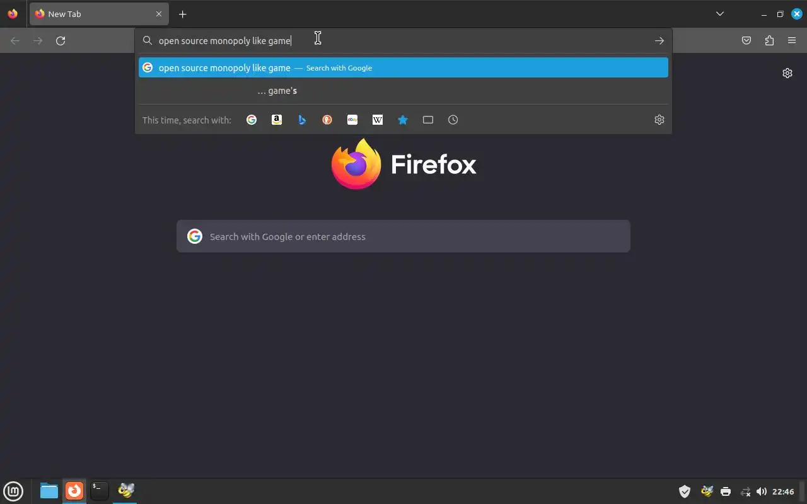The height and width of the screenshot is (504, 807).
Task: Open network connection tray icon
Action: pyautogui.click(x=745, y=491)
